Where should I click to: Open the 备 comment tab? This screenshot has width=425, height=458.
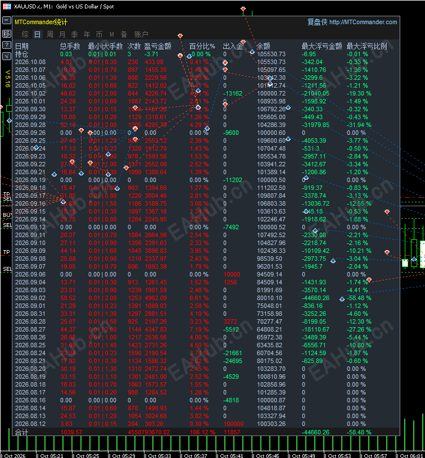[124, 34]
